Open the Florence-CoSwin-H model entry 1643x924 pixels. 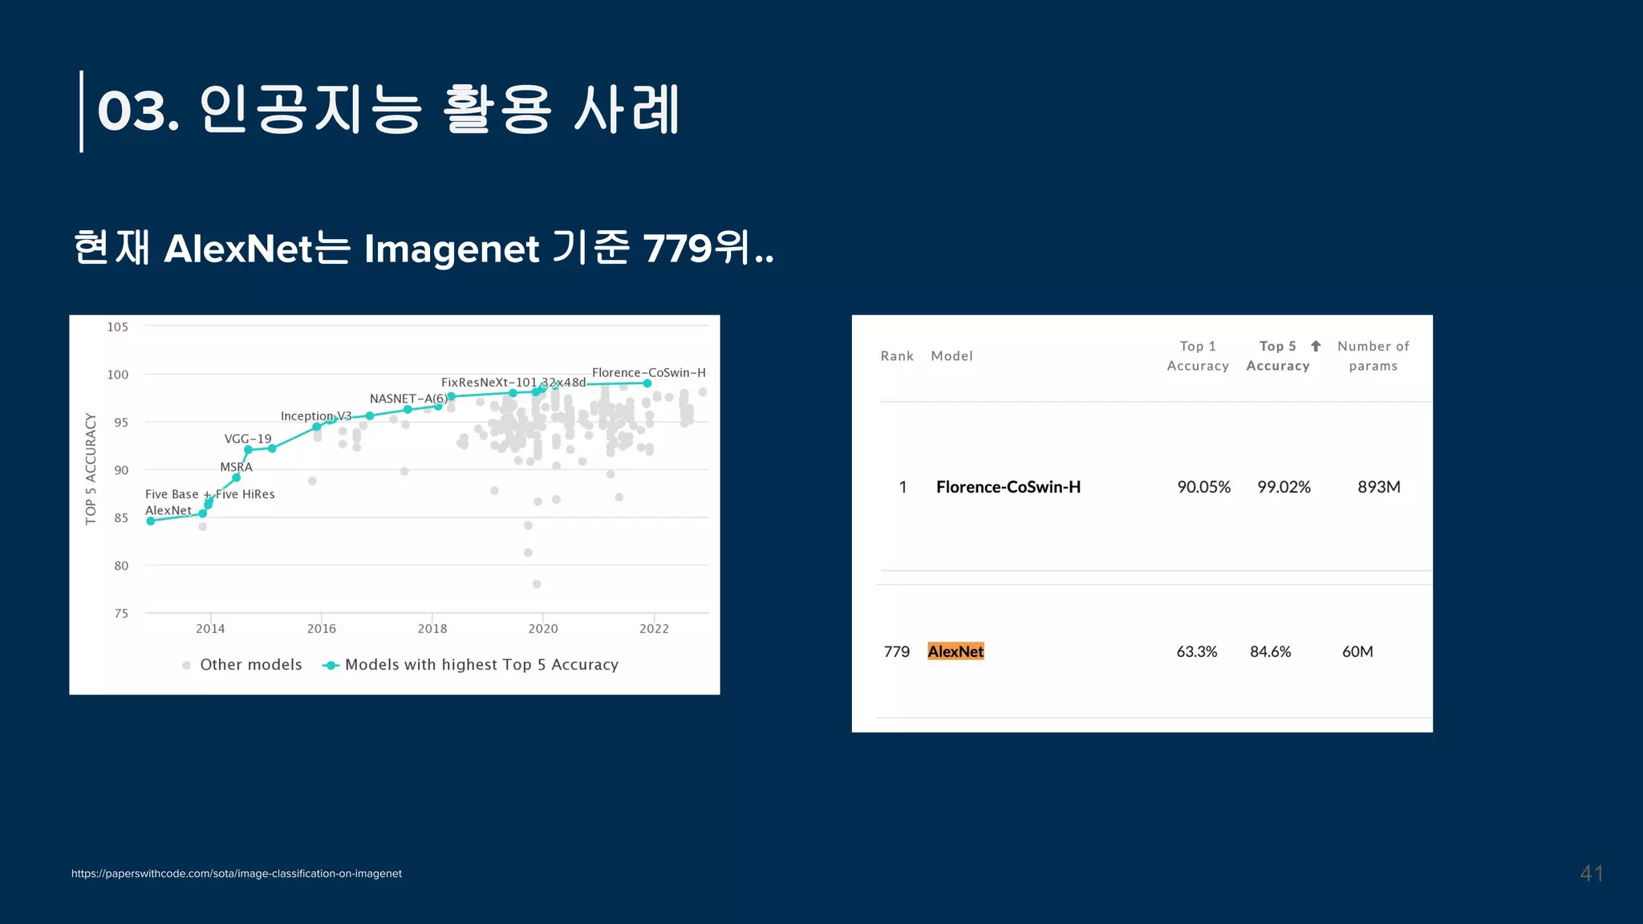point(1008,487)
